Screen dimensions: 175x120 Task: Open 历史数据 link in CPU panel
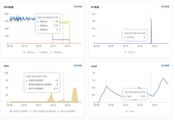(78, 66)
